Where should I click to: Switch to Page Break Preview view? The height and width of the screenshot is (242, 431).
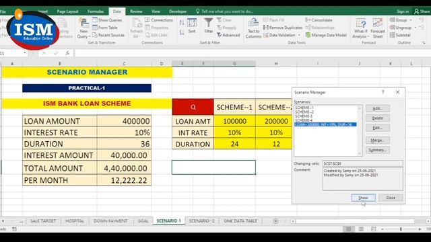coord(373,229)
